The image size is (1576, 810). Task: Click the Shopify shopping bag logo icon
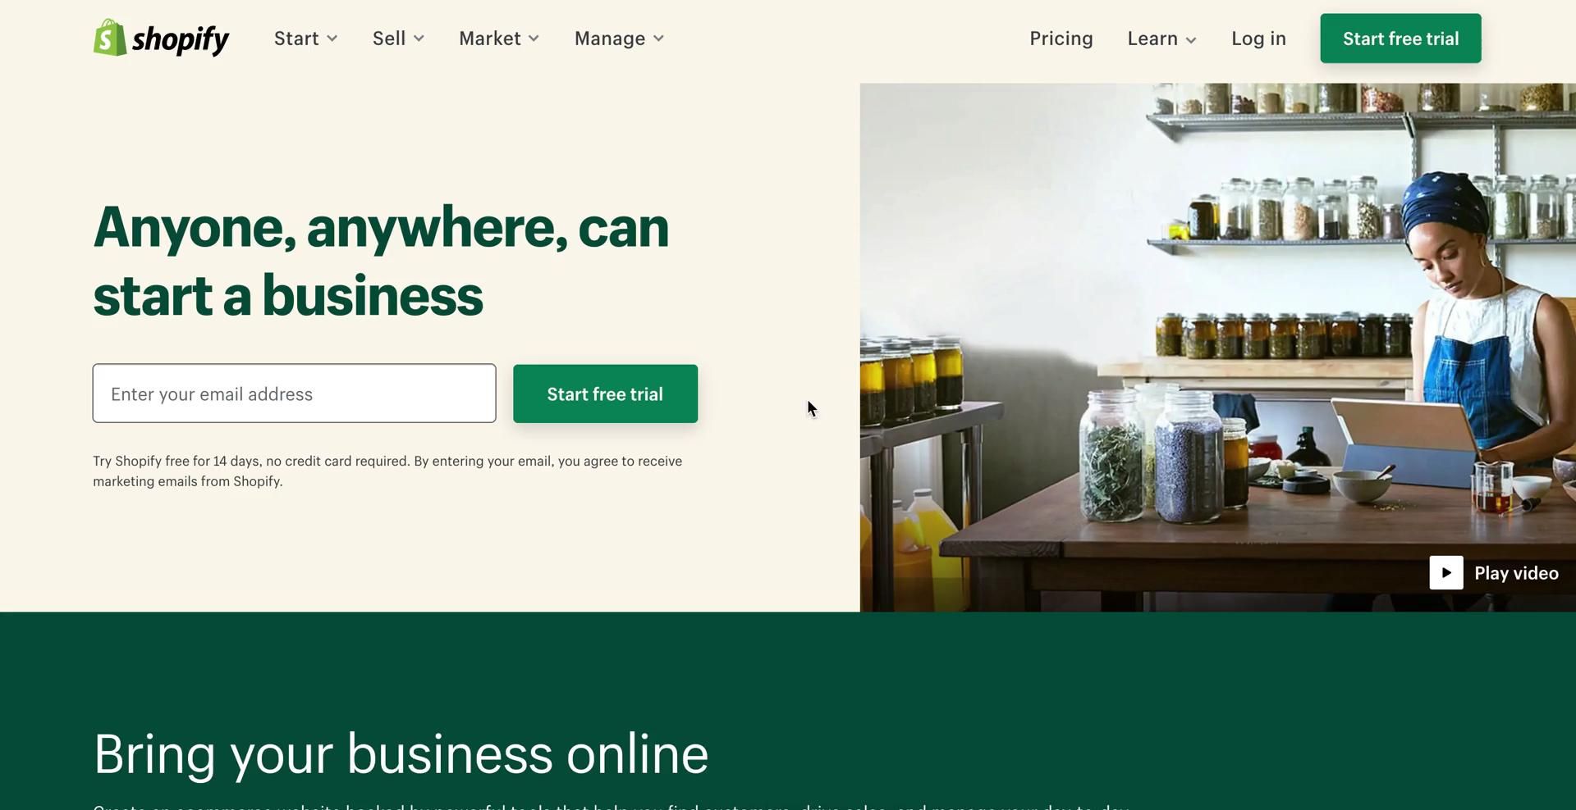[x=110, y=38]
